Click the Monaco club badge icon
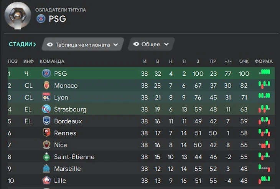 coord(46,85)
